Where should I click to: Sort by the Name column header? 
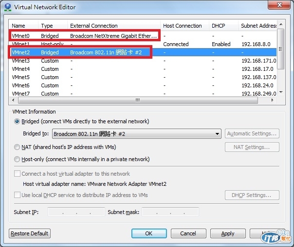(23, 26)
